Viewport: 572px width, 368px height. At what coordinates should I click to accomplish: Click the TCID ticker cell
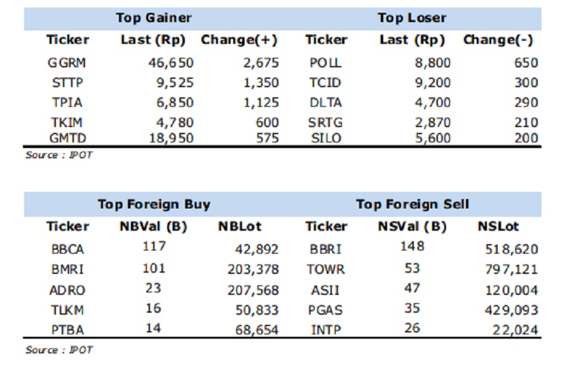point(325,83)
